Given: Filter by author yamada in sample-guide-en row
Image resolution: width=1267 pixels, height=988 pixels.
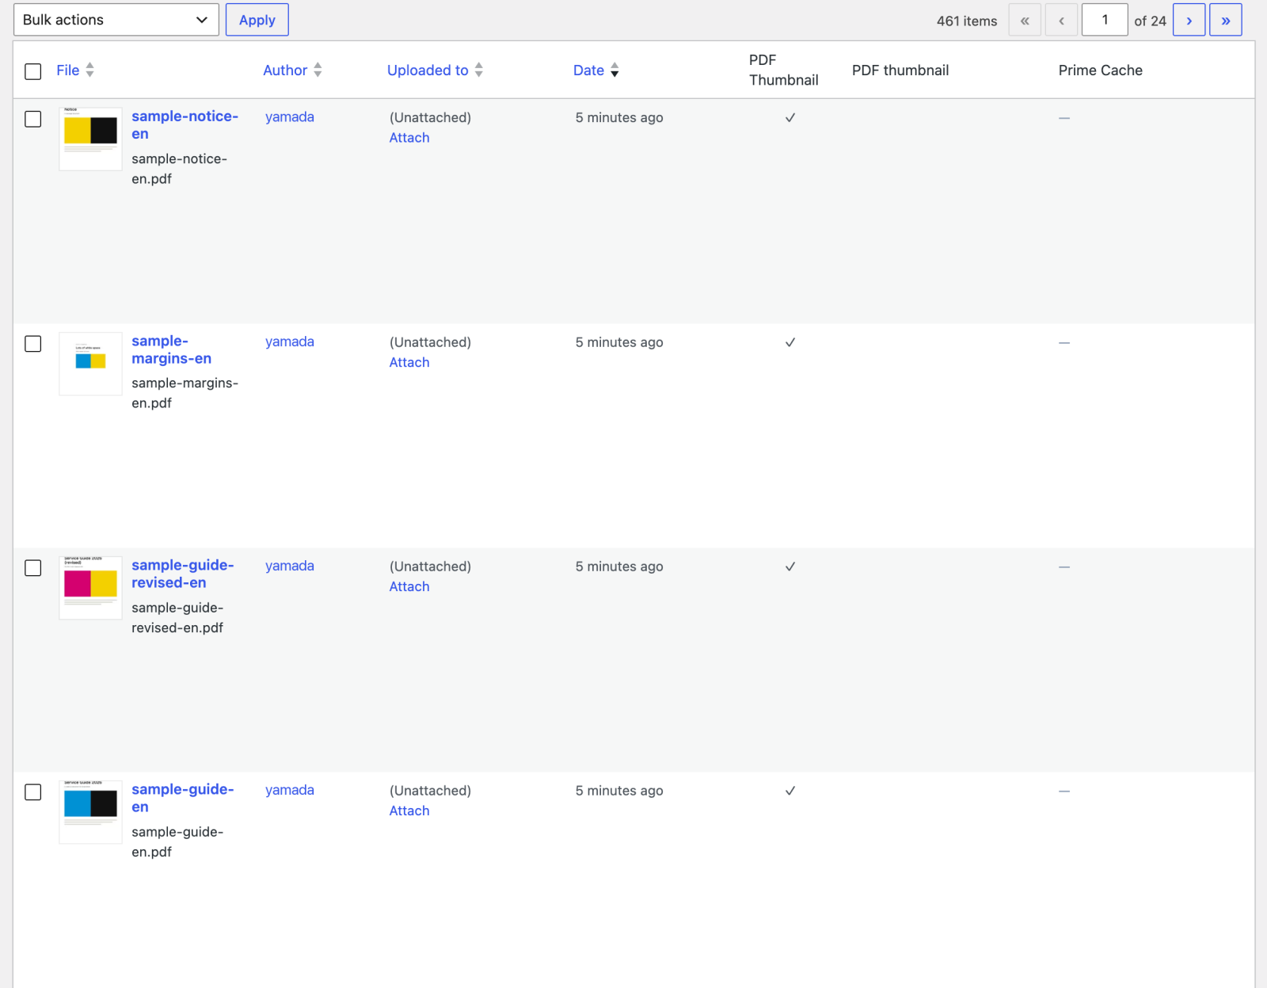Looking at the screenshot, I should 290,790.
